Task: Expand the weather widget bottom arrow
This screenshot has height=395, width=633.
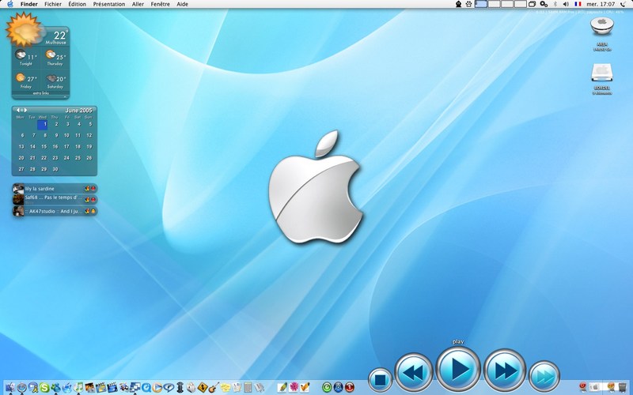Action: (x=66, y=96)
